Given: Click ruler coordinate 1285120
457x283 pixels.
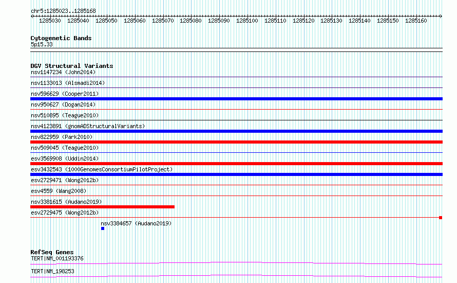Looking at the screenshot, I should point(303,21).
